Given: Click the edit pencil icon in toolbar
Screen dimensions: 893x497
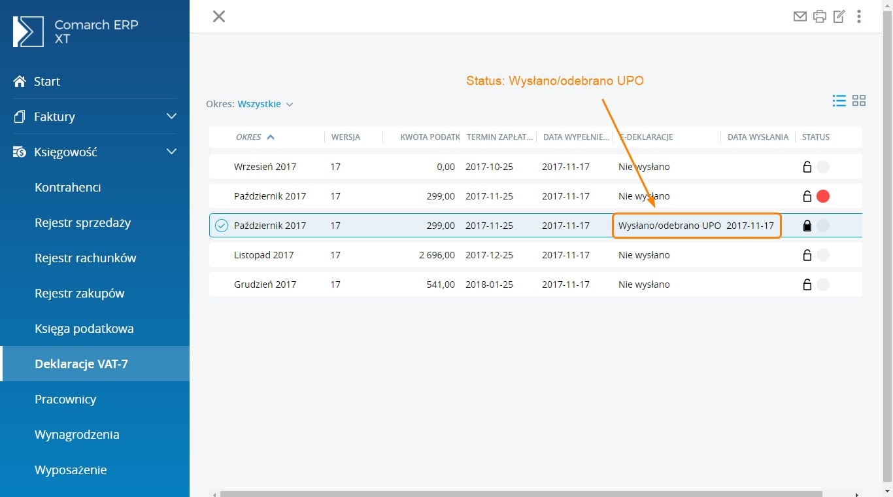Looking at the screenshot, I should point(839,16).
